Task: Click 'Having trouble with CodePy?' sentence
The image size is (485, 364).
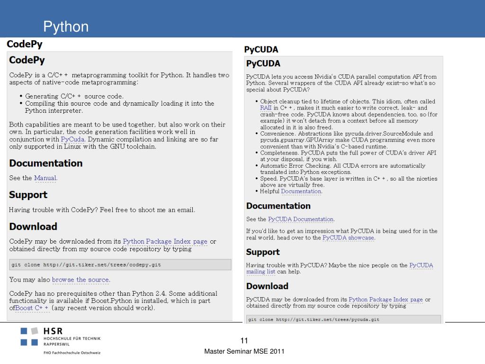Action: click(x=102, y=210)
